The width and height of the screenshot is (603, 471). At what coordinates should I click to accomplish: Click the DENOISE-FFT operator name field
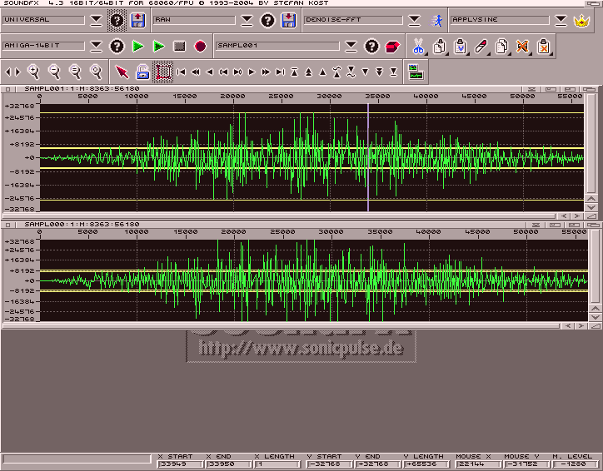(353, 20)
